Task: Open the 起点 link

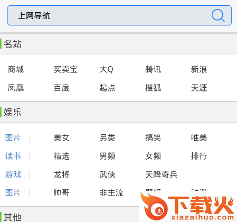Action: click(x=107, y=88)
